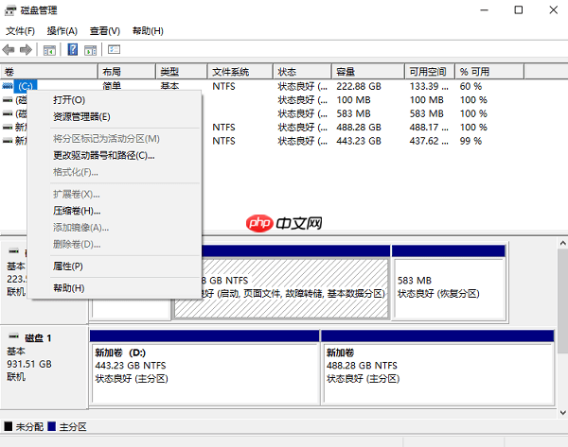Sort by the 容量 column header
This screenshot has height=447, width=568.
pyautogui.click(x=368, y=72)
